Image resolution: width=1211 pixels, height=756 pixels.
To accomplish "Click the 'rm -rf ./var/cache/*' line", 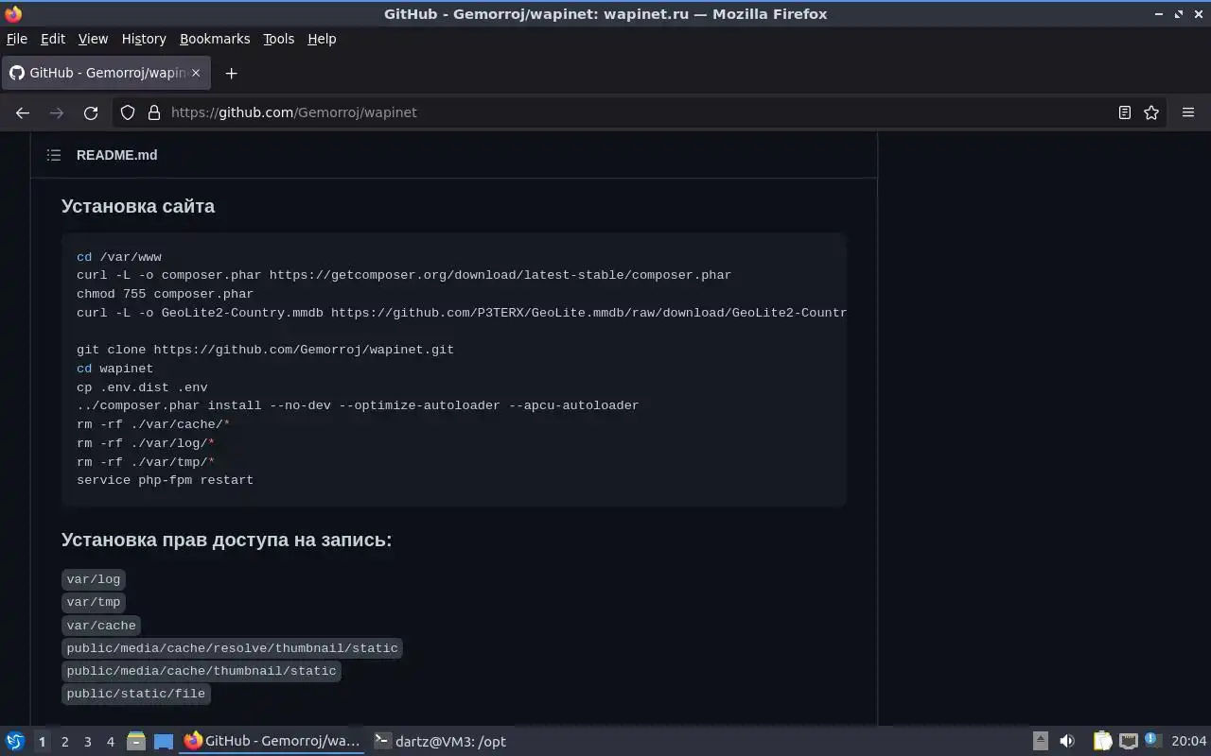I will point(153,424).
